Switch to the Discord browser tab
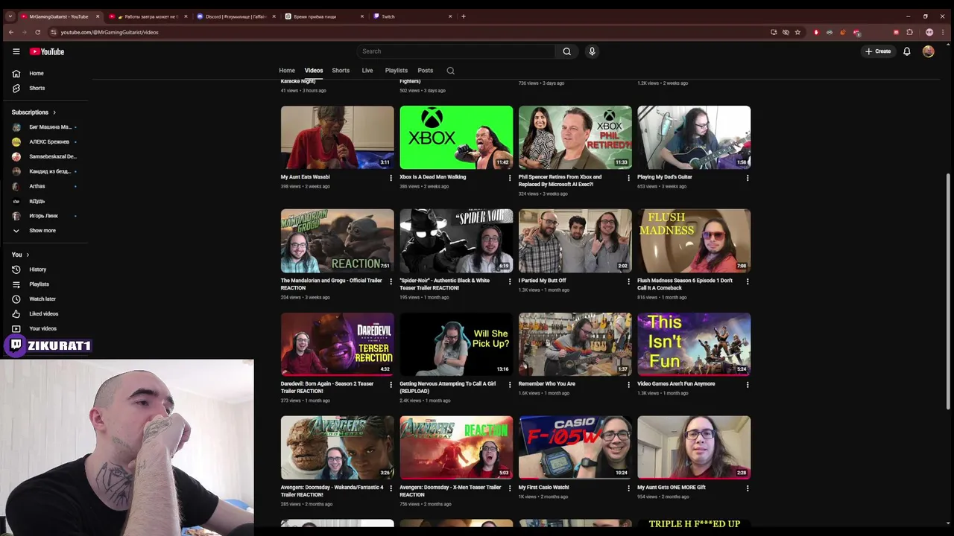 tap(235, 16)
